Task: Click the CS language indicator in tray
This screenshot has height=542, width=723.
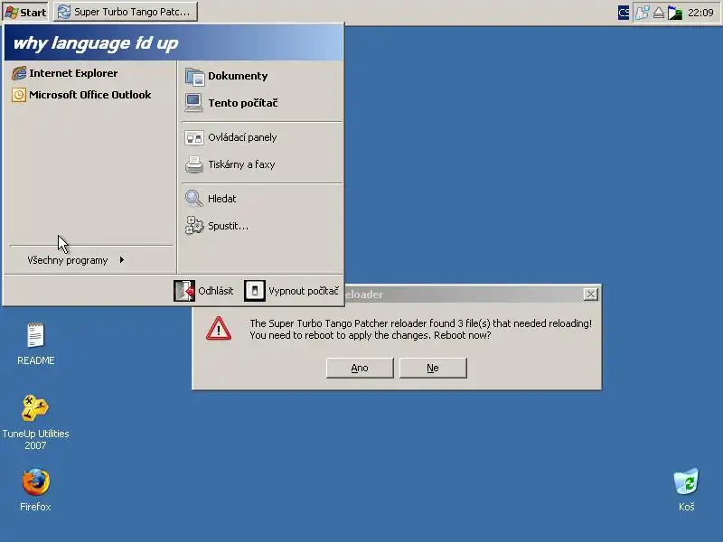Action: pos(624,13)
